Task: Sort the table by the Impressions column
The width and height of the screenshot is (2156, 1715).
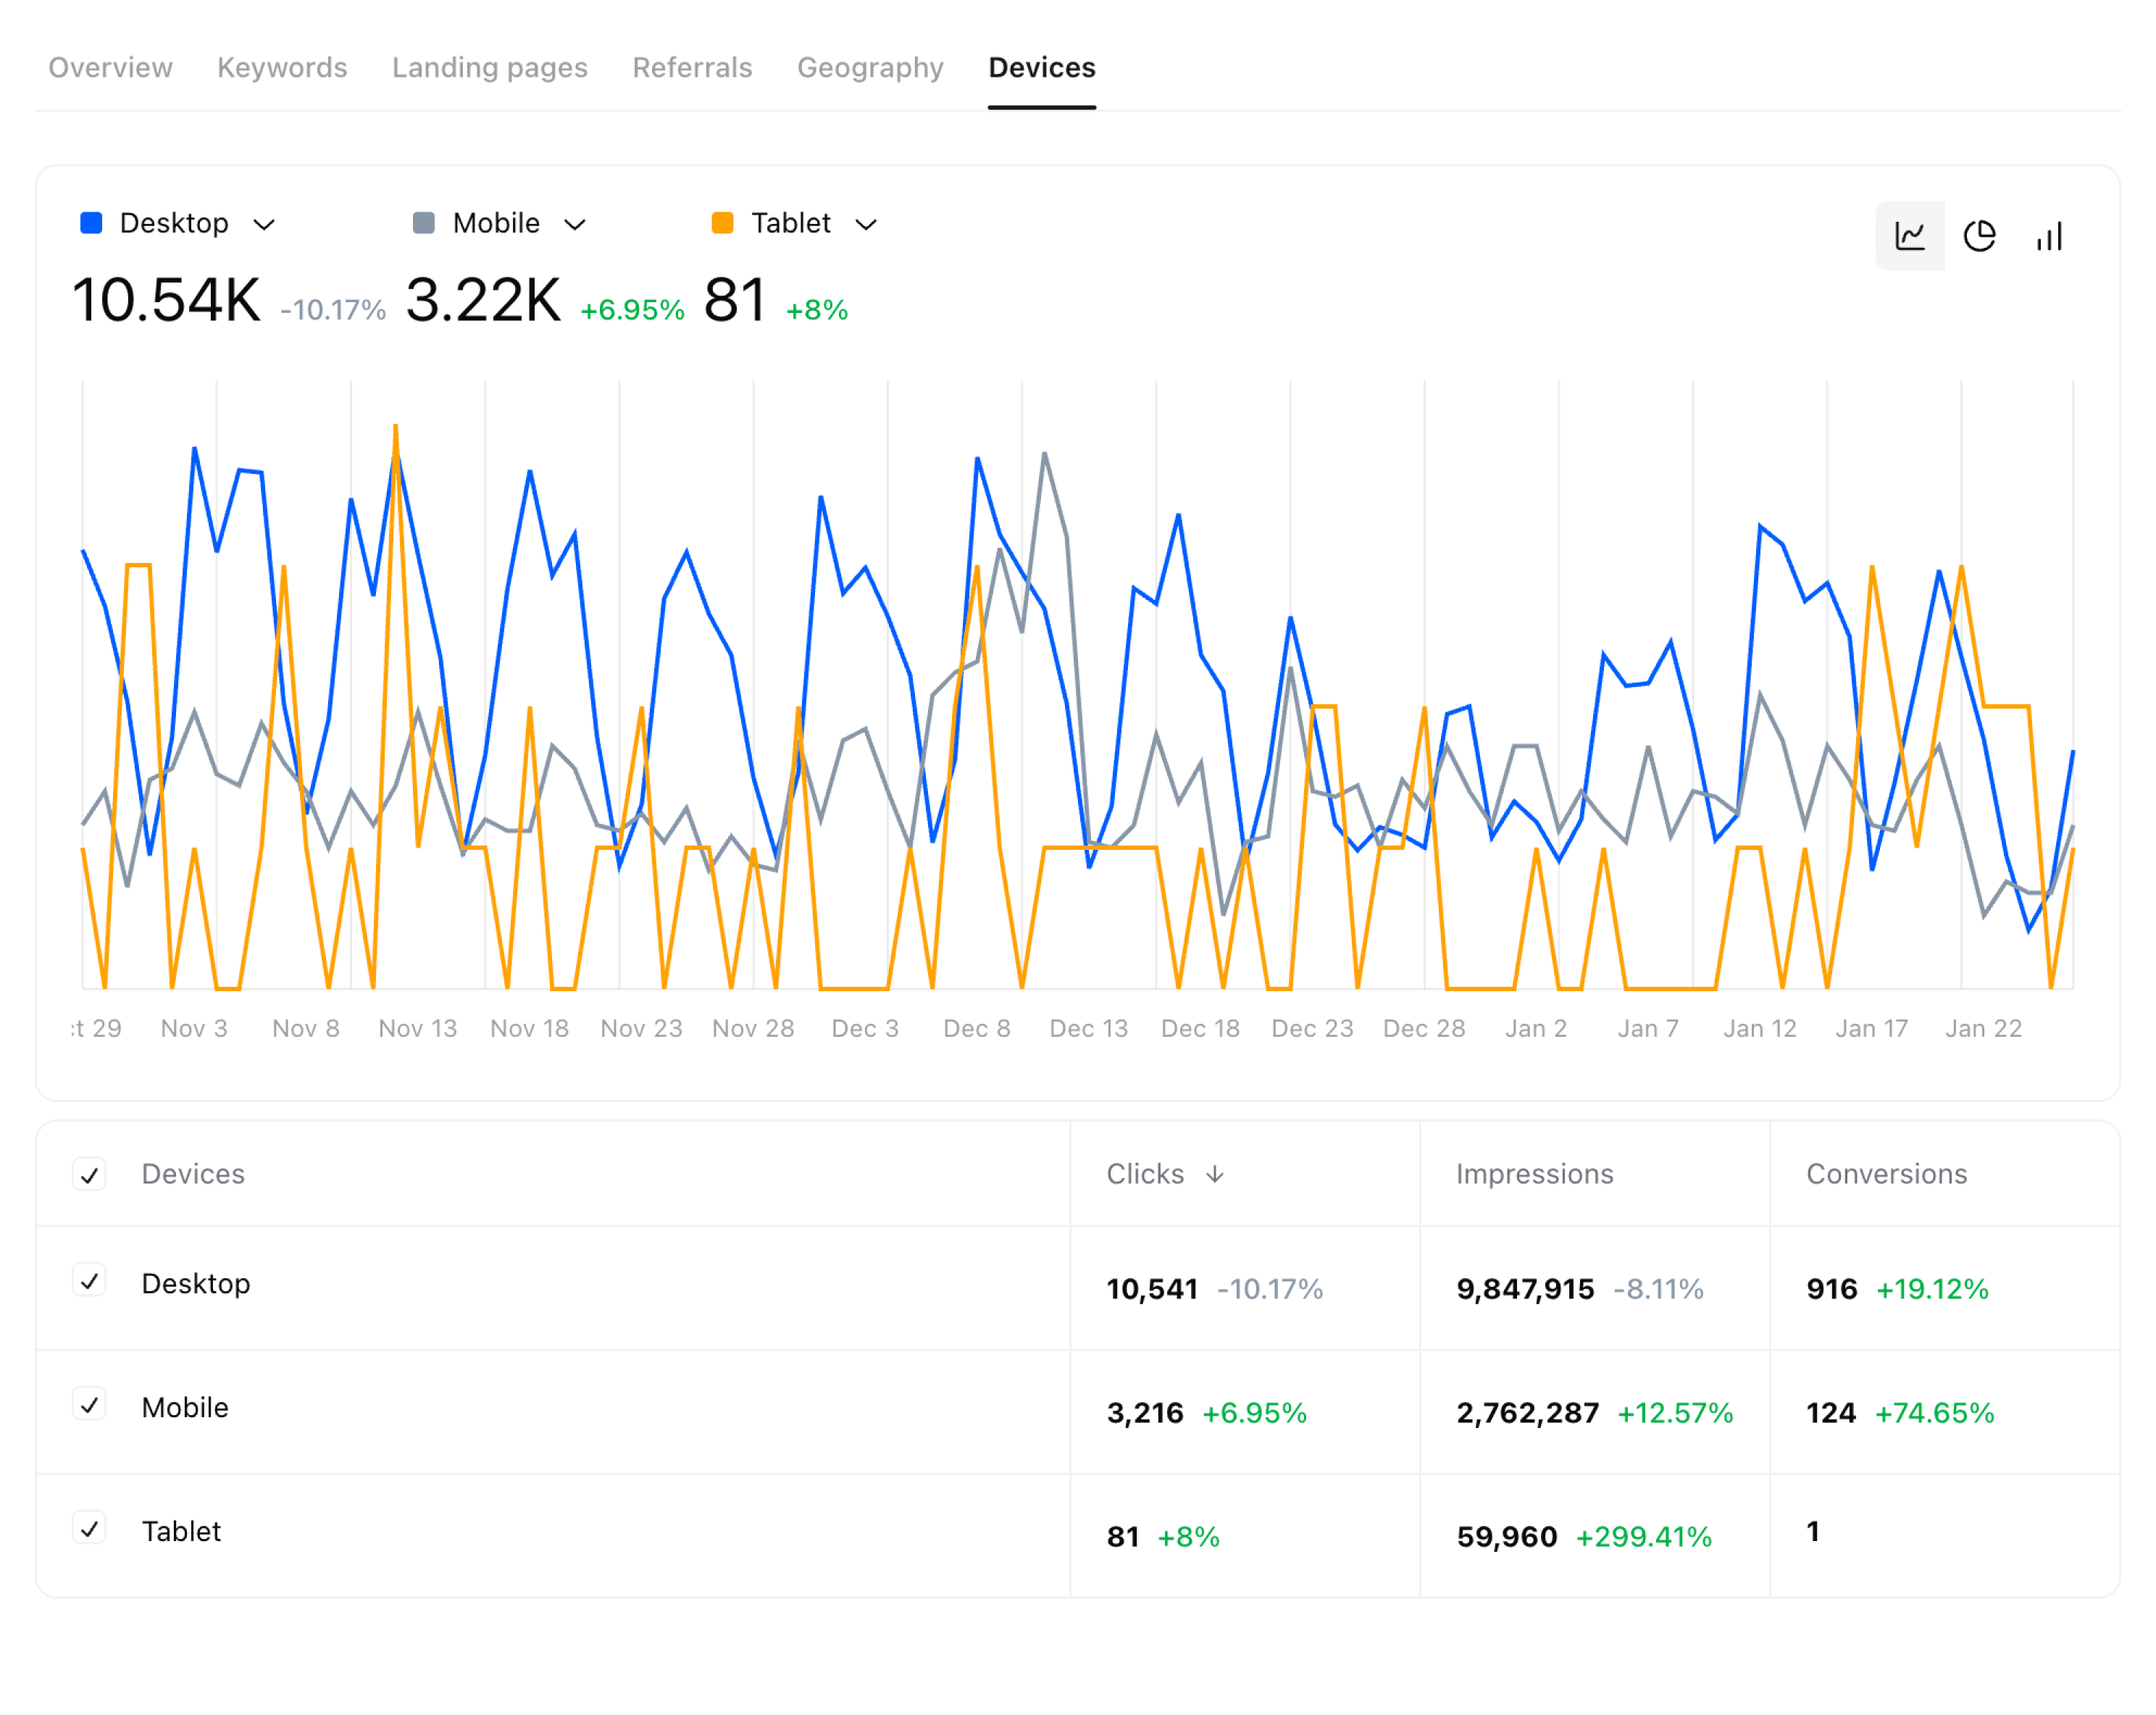Action: click(1535, 1174)
